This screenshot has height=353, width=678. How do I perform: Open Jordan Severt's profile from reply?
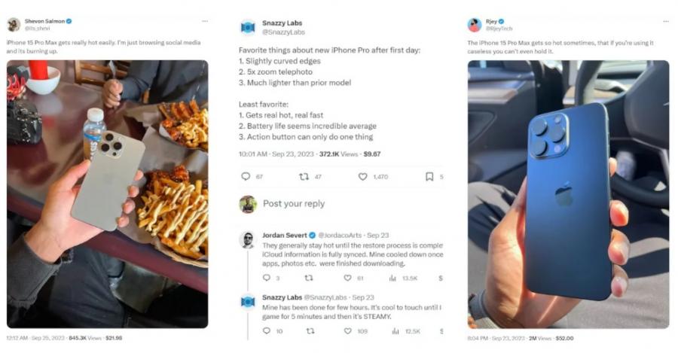(x=285, y=235)
